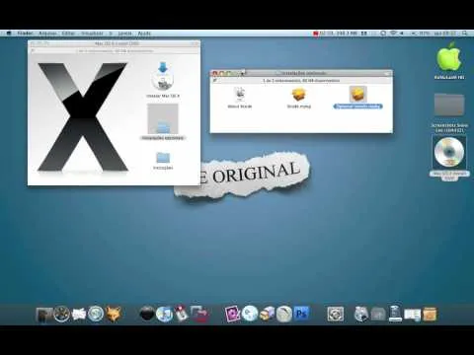Viewport: 474px width, 355px height.
Task: Open the purple photo app in Dock
Action: coord(232,314)
